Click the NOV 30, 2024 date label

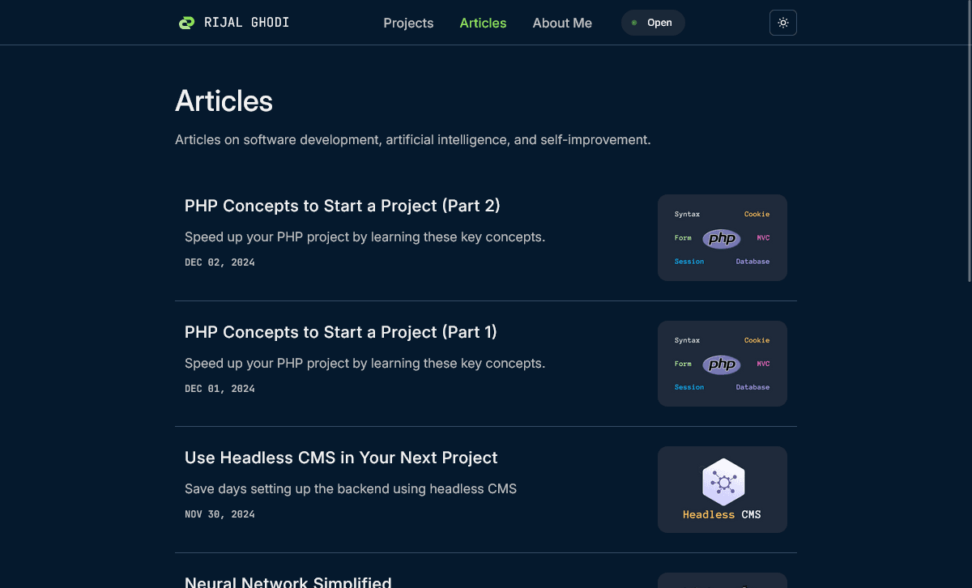pyautogui.click(x=220, y=514)
